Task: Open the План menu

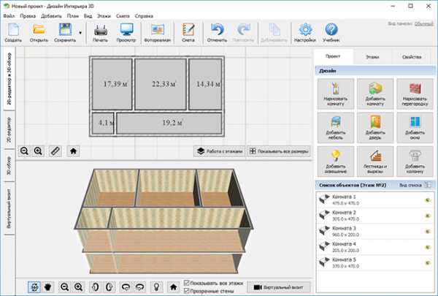Action: click(72, 16)
